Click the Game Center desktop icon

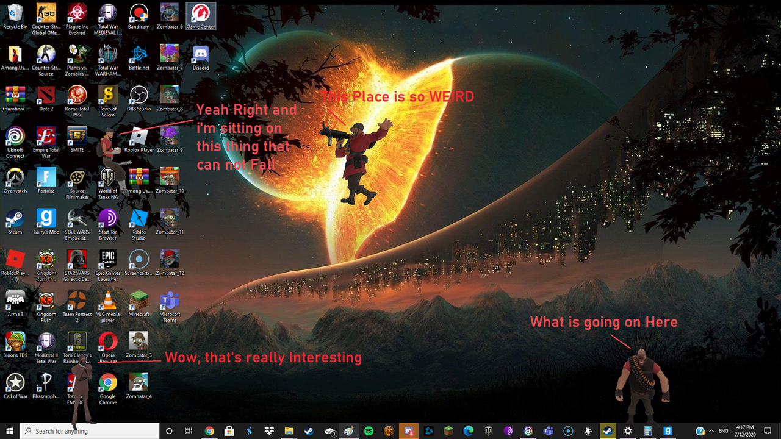pyautogui.click(x=201, y=17)
